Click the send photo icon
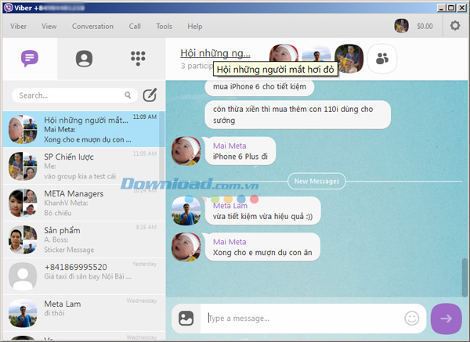The width and height of the screenshot is (470, 342). coord(186,319)
